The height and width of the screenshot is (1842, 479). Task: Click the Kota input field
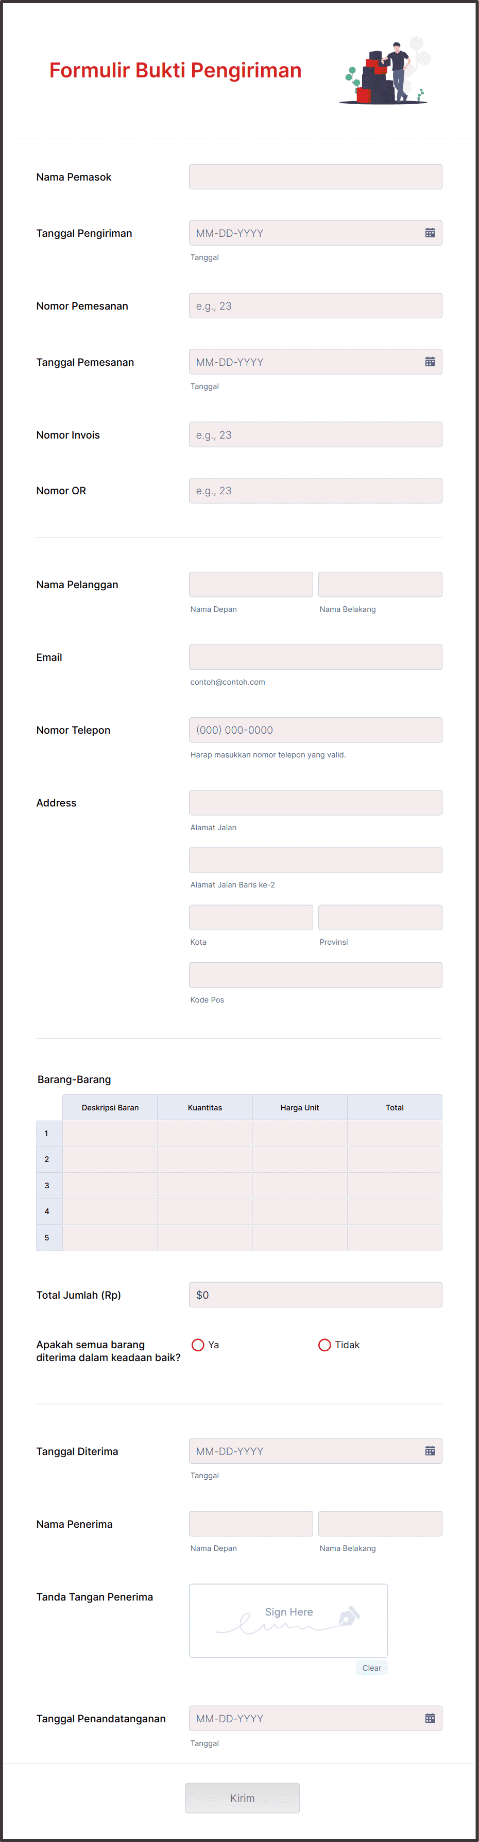pos(250,917)
